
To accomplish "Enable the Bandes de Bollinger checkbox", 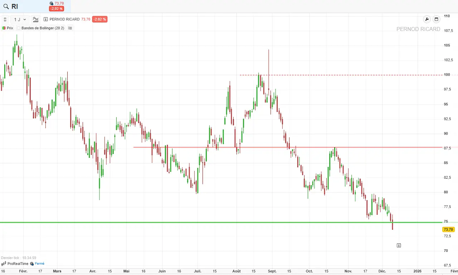I will [x=19, y=28].
